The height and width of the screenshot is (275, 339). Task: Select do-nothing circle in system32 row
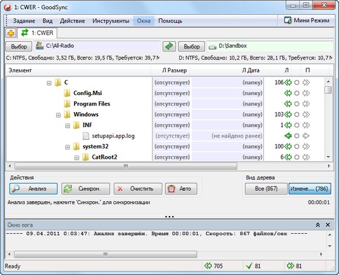point(297,147)
